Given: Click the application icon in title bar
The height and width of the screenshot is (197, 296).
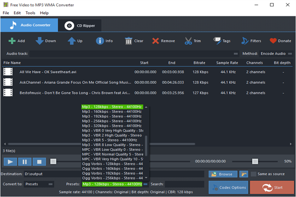Looking at the screenshot, I should click(x=6, y=5).
